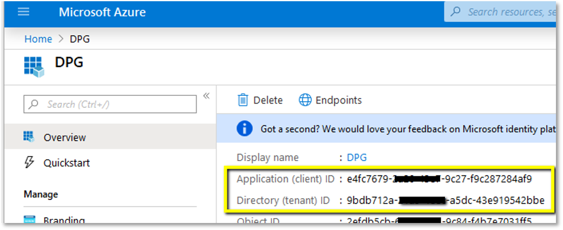Click the Overview grid icon
This screenshot has width=563, height=230.
coord(29,137)
